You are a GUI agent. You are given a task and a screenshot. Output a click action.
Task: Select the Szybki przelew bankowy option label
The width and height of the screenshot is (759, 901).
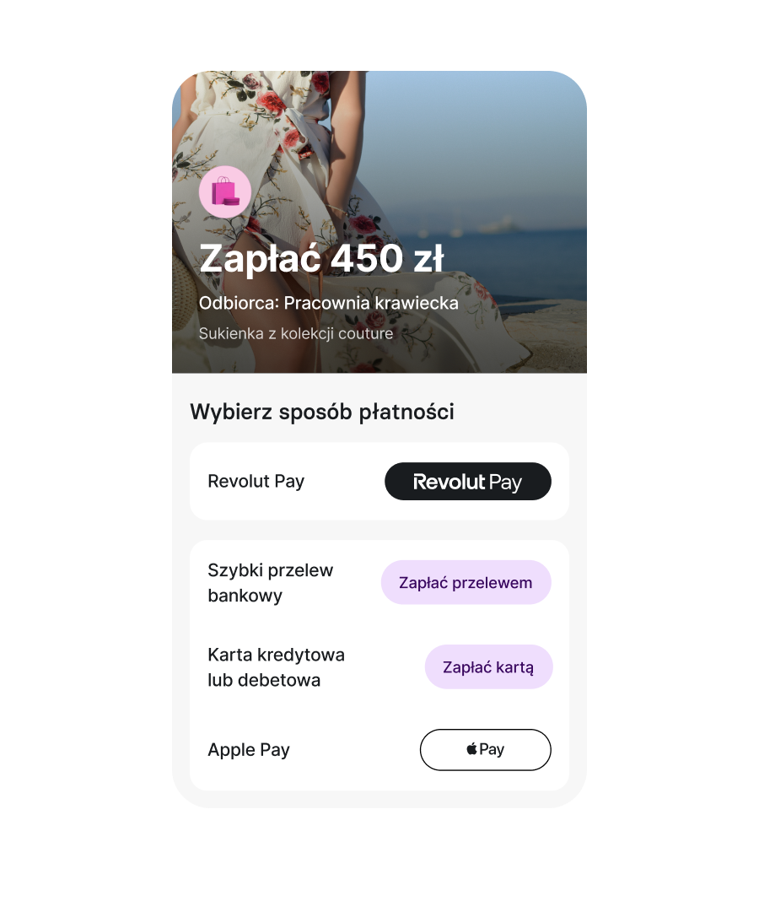[x=271, y=583]
